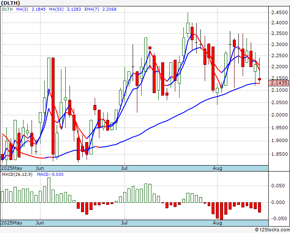This screenshot has width=290, height=233.
Task: Click the green candle peaking at 2.45
Action: pyautogui.click(x=188, y=28)
